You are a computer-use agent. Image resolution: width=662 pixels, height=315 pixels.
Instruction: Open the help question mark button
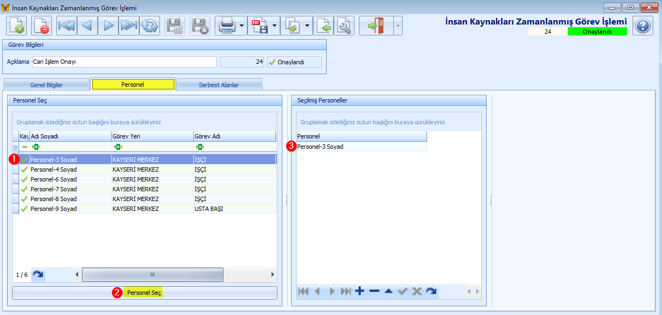pos(643,26)
